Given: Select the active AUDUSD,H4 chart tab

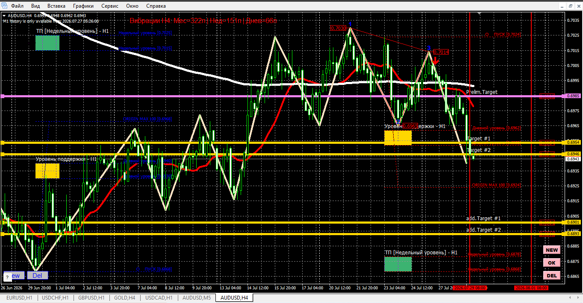Looking at the screenshot, I should click(x=234, y=297).
